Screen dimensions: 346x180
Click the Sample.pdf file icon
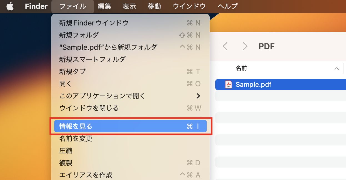coord(228,85)
